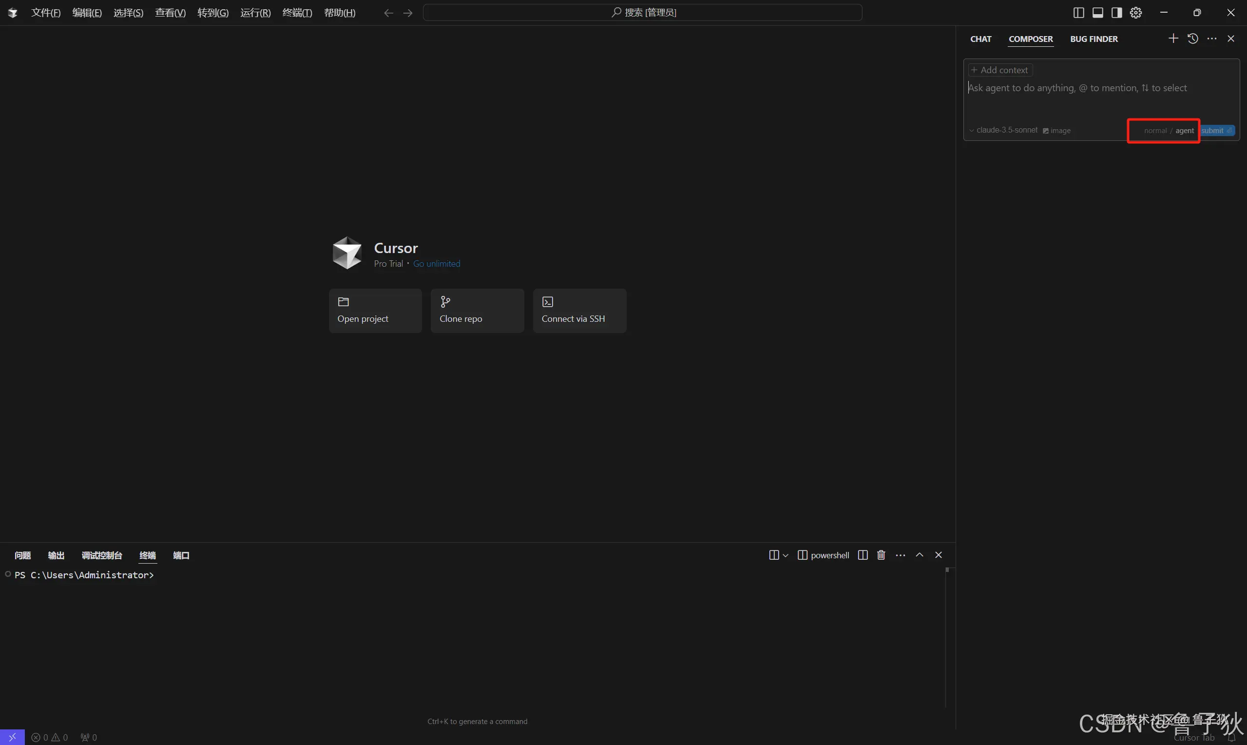Toggle the bottom panel layout icon
Viewport: 1247px width, 745px height.
pos(1097,13)
